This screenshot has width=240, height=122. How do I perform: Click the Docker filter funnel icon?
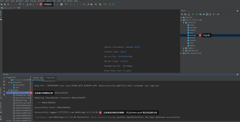point(4,95)
